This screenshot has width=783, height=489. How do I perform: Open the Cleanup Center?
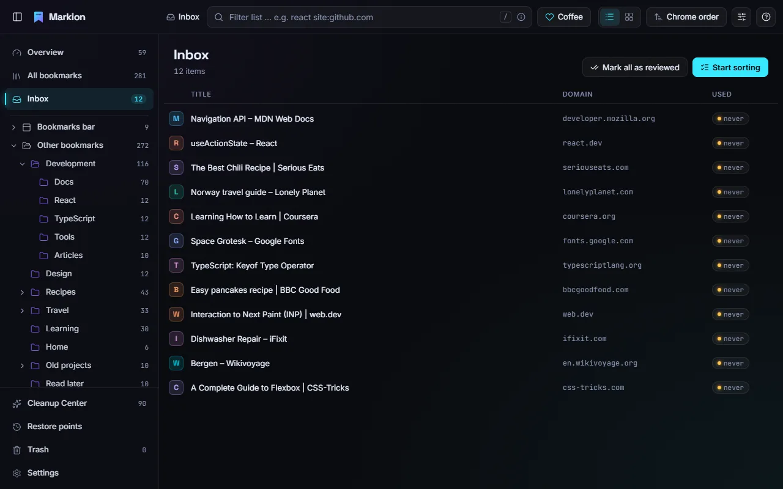click(79, 403)
